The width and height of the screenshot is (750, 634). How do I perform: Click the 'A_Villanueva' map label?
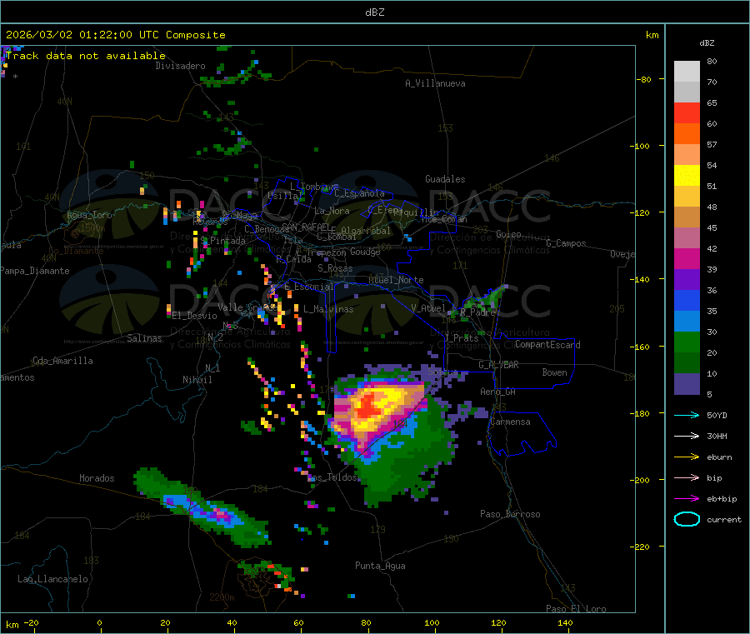[x=435, y=83]
